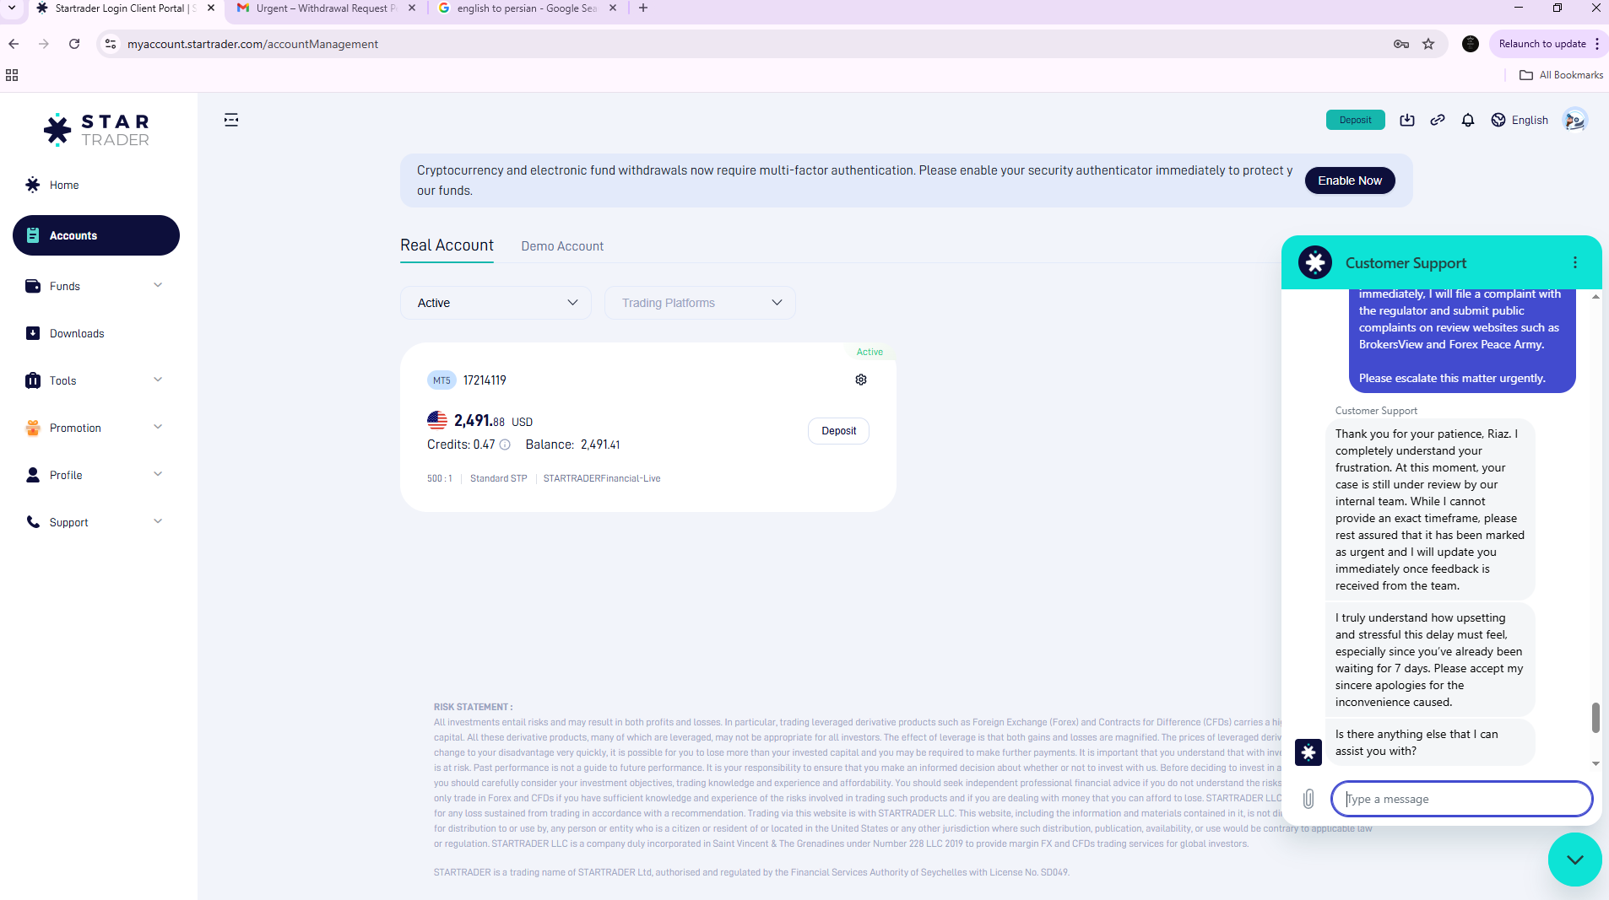
Task: Click the MT5 platform badge
Action: [x=442, y=380]
